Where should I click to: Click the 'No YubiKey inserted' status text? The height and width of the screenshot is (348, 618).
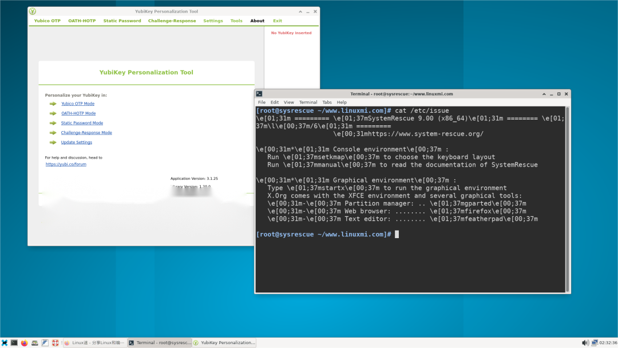[x=291, y=33]
